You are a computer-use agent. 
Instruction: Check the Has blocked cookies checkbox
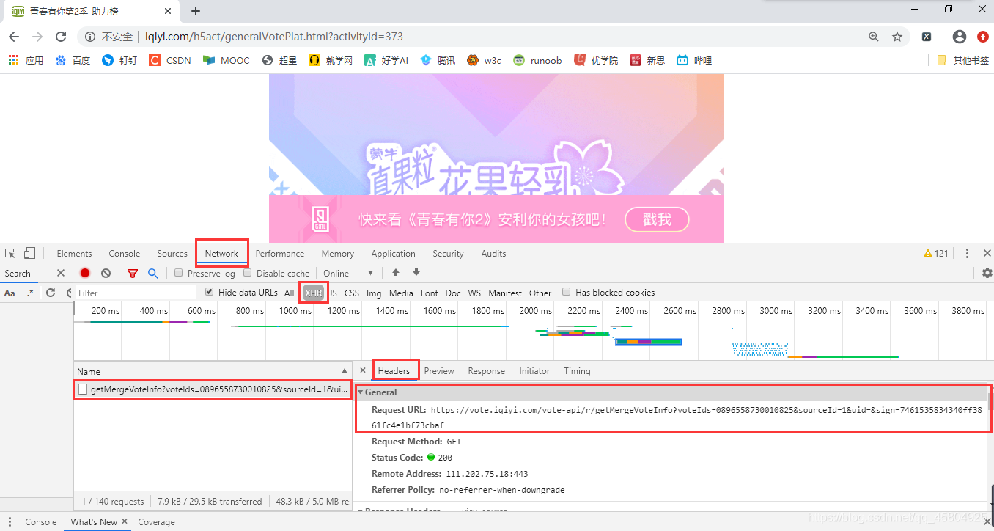[566, 292]
